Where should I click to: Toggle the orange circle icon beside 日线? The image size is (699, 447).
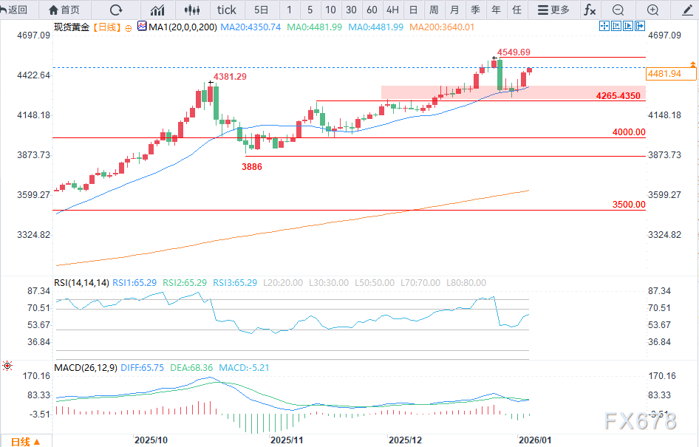pos(127,27)
